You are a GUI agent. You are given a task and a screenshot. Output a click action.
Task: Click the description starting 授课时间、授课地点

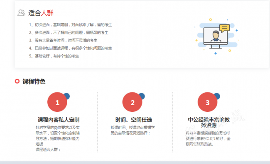133,130
